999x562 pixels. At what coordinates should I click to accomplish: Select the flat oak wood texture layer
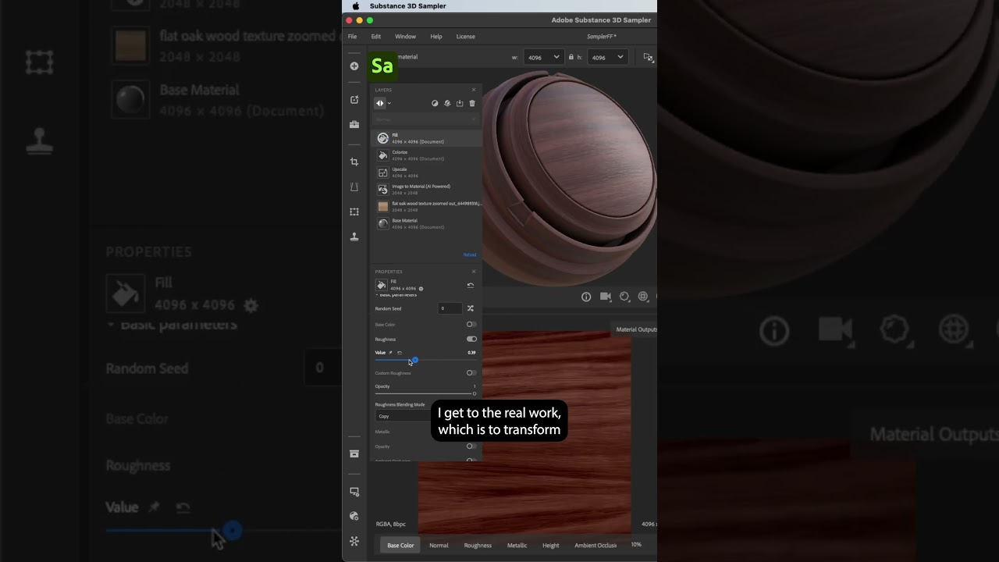tap(426, 207)
